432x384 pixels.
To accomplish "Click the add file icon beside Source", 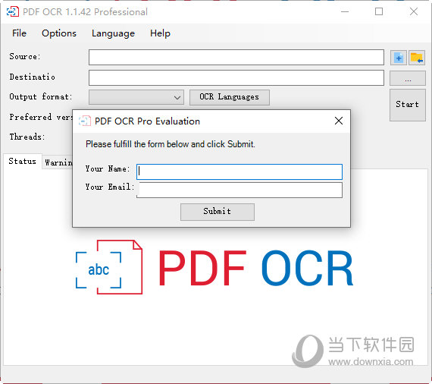I will tap(399, 58).
